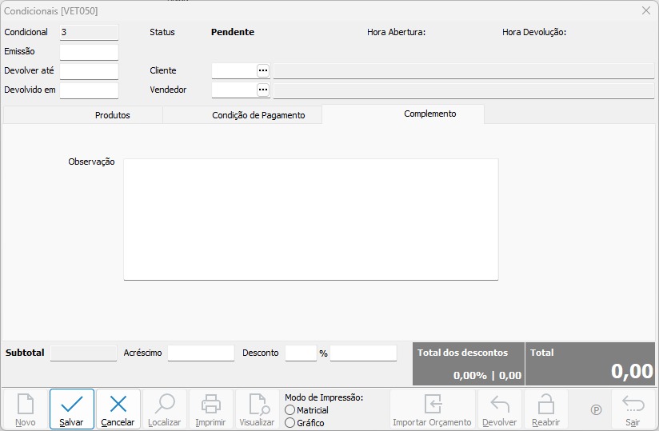Viewport: 659px width, 431px height.
Task: Open the Vendedor lookup ellipsis button
Action: point(262,90)
